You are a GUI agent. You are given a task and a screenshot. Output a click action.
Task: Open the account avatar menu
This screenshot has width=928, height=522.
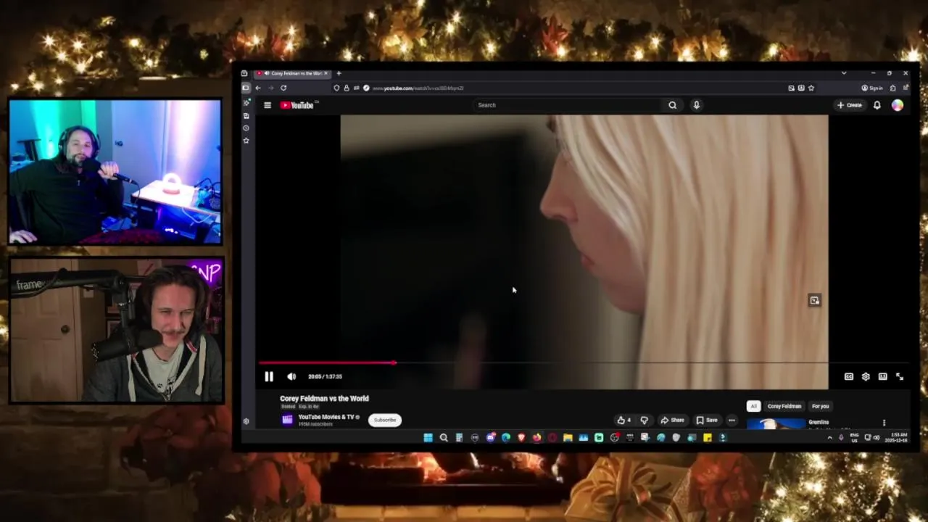click(x=898, y=105)
